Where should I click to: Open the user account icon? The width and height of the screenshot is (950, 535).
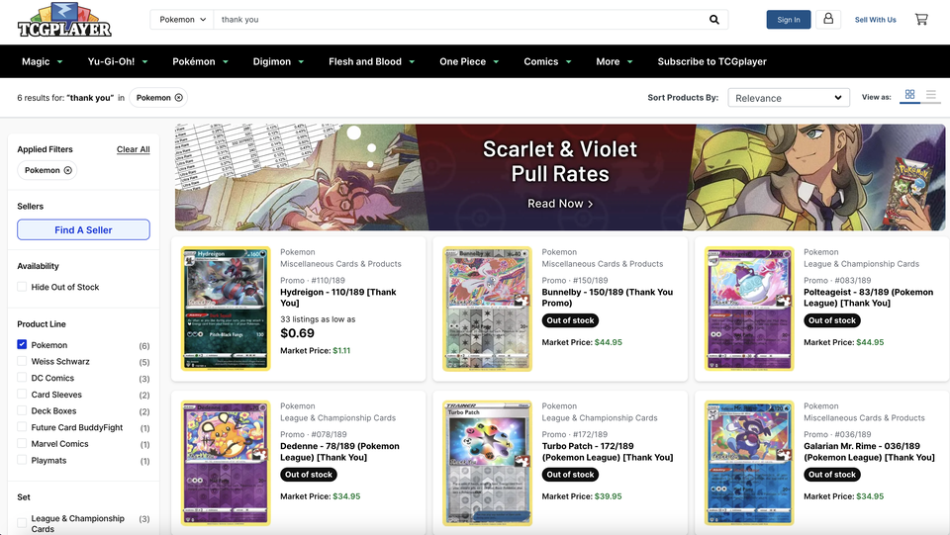[x=828, y=19]
